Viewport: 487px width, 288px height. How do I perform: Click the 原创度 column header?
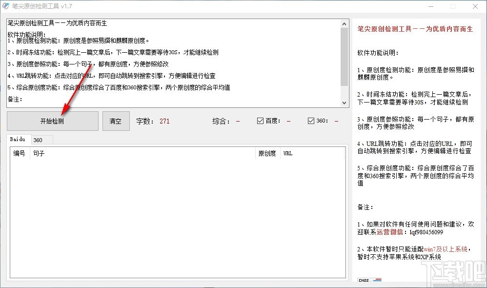[x=268, y=153]
